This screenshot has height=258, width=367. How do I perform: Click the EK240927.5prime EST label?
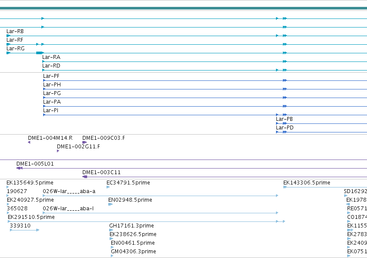tap(31, 200)
